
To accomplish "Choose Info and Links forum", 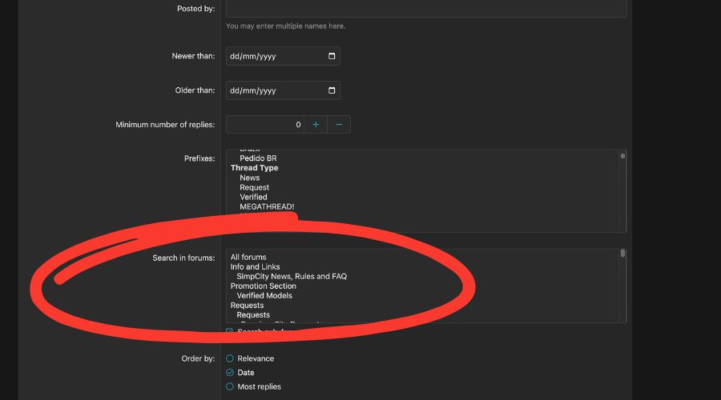I will 255,266.
